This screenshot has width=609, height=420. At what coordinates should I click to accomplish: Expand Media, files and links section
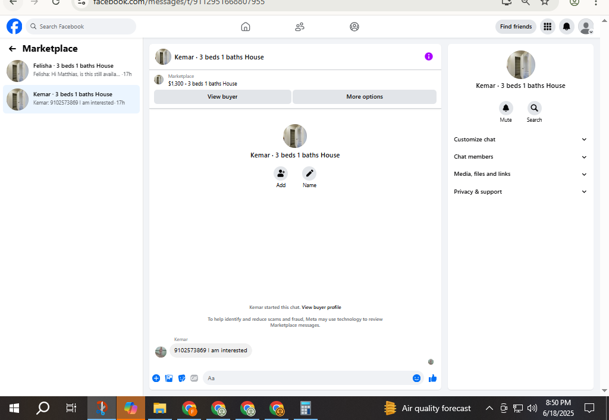point(520,174)
